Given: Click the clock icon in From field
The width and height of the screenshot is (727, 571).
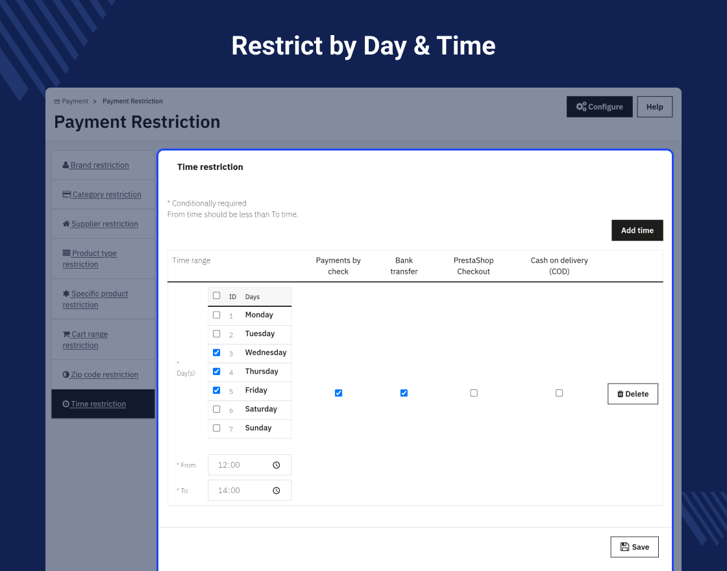Looking at the screenshot, I should [x=277, y=465].
